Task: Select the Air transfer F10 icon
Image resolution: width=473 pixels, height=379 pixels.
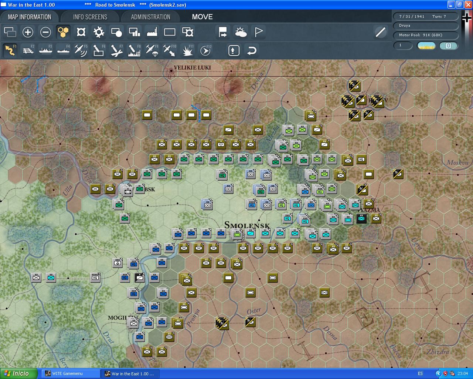Action: tap(170, 50)
